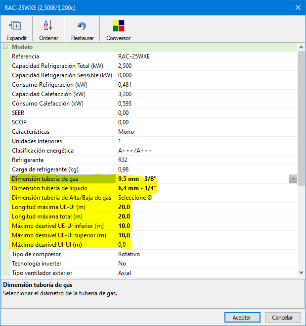Click the Cancelar button
Screen dimensions: 306x326
[x=282, y=318]
